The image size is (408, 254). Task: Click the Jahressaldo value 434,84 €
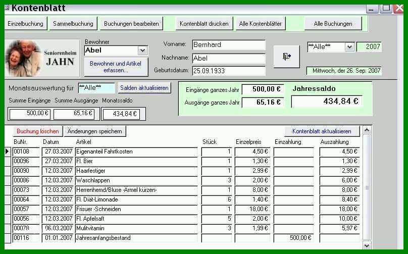pos(327,101)
